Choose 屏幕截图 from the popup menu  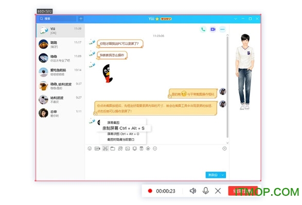[x=113, y=122]
